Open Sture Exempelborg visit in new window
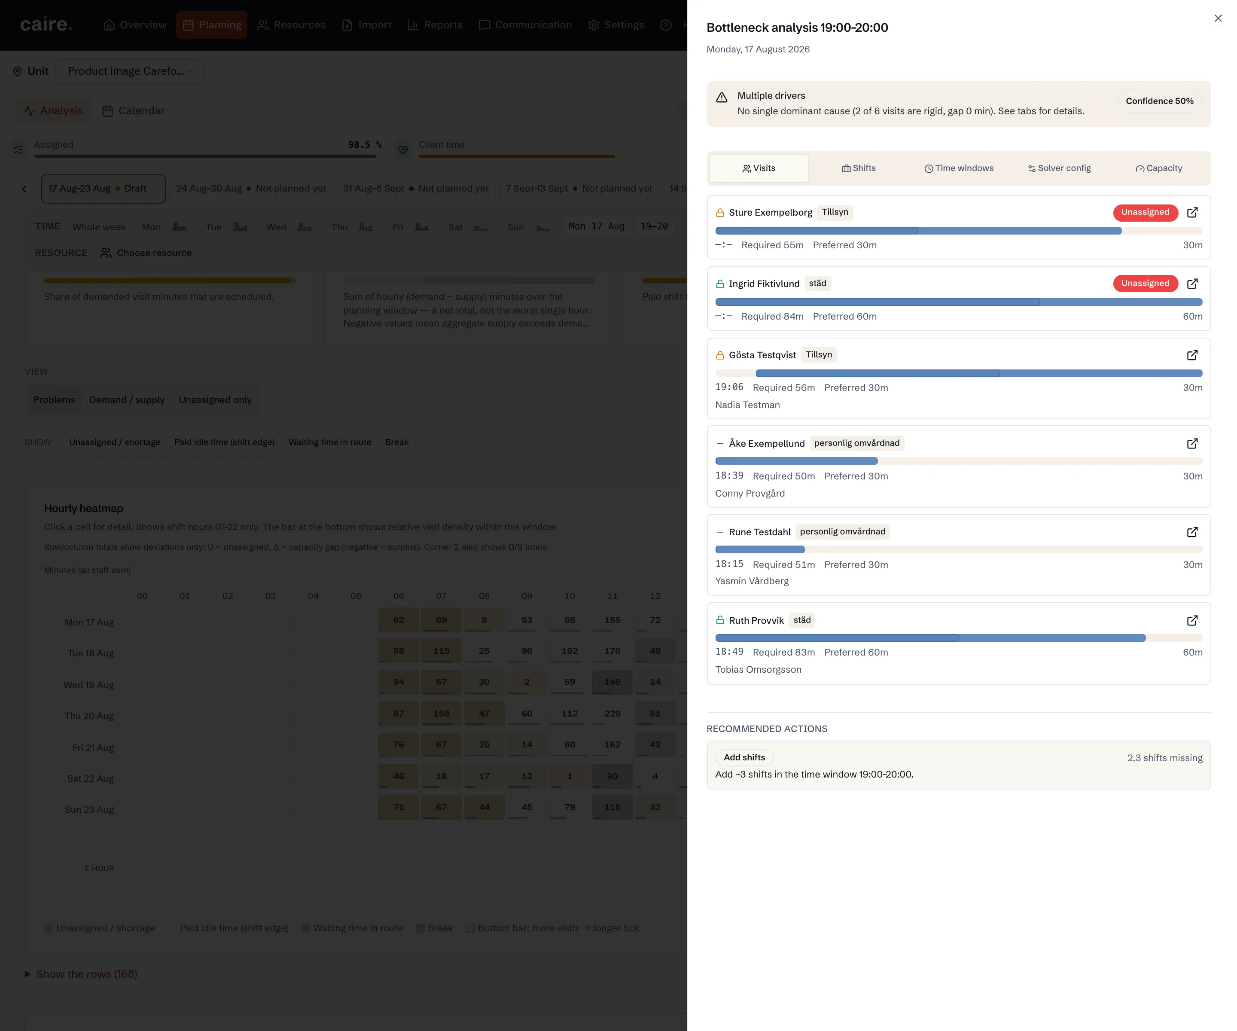 coord(1192,212)
